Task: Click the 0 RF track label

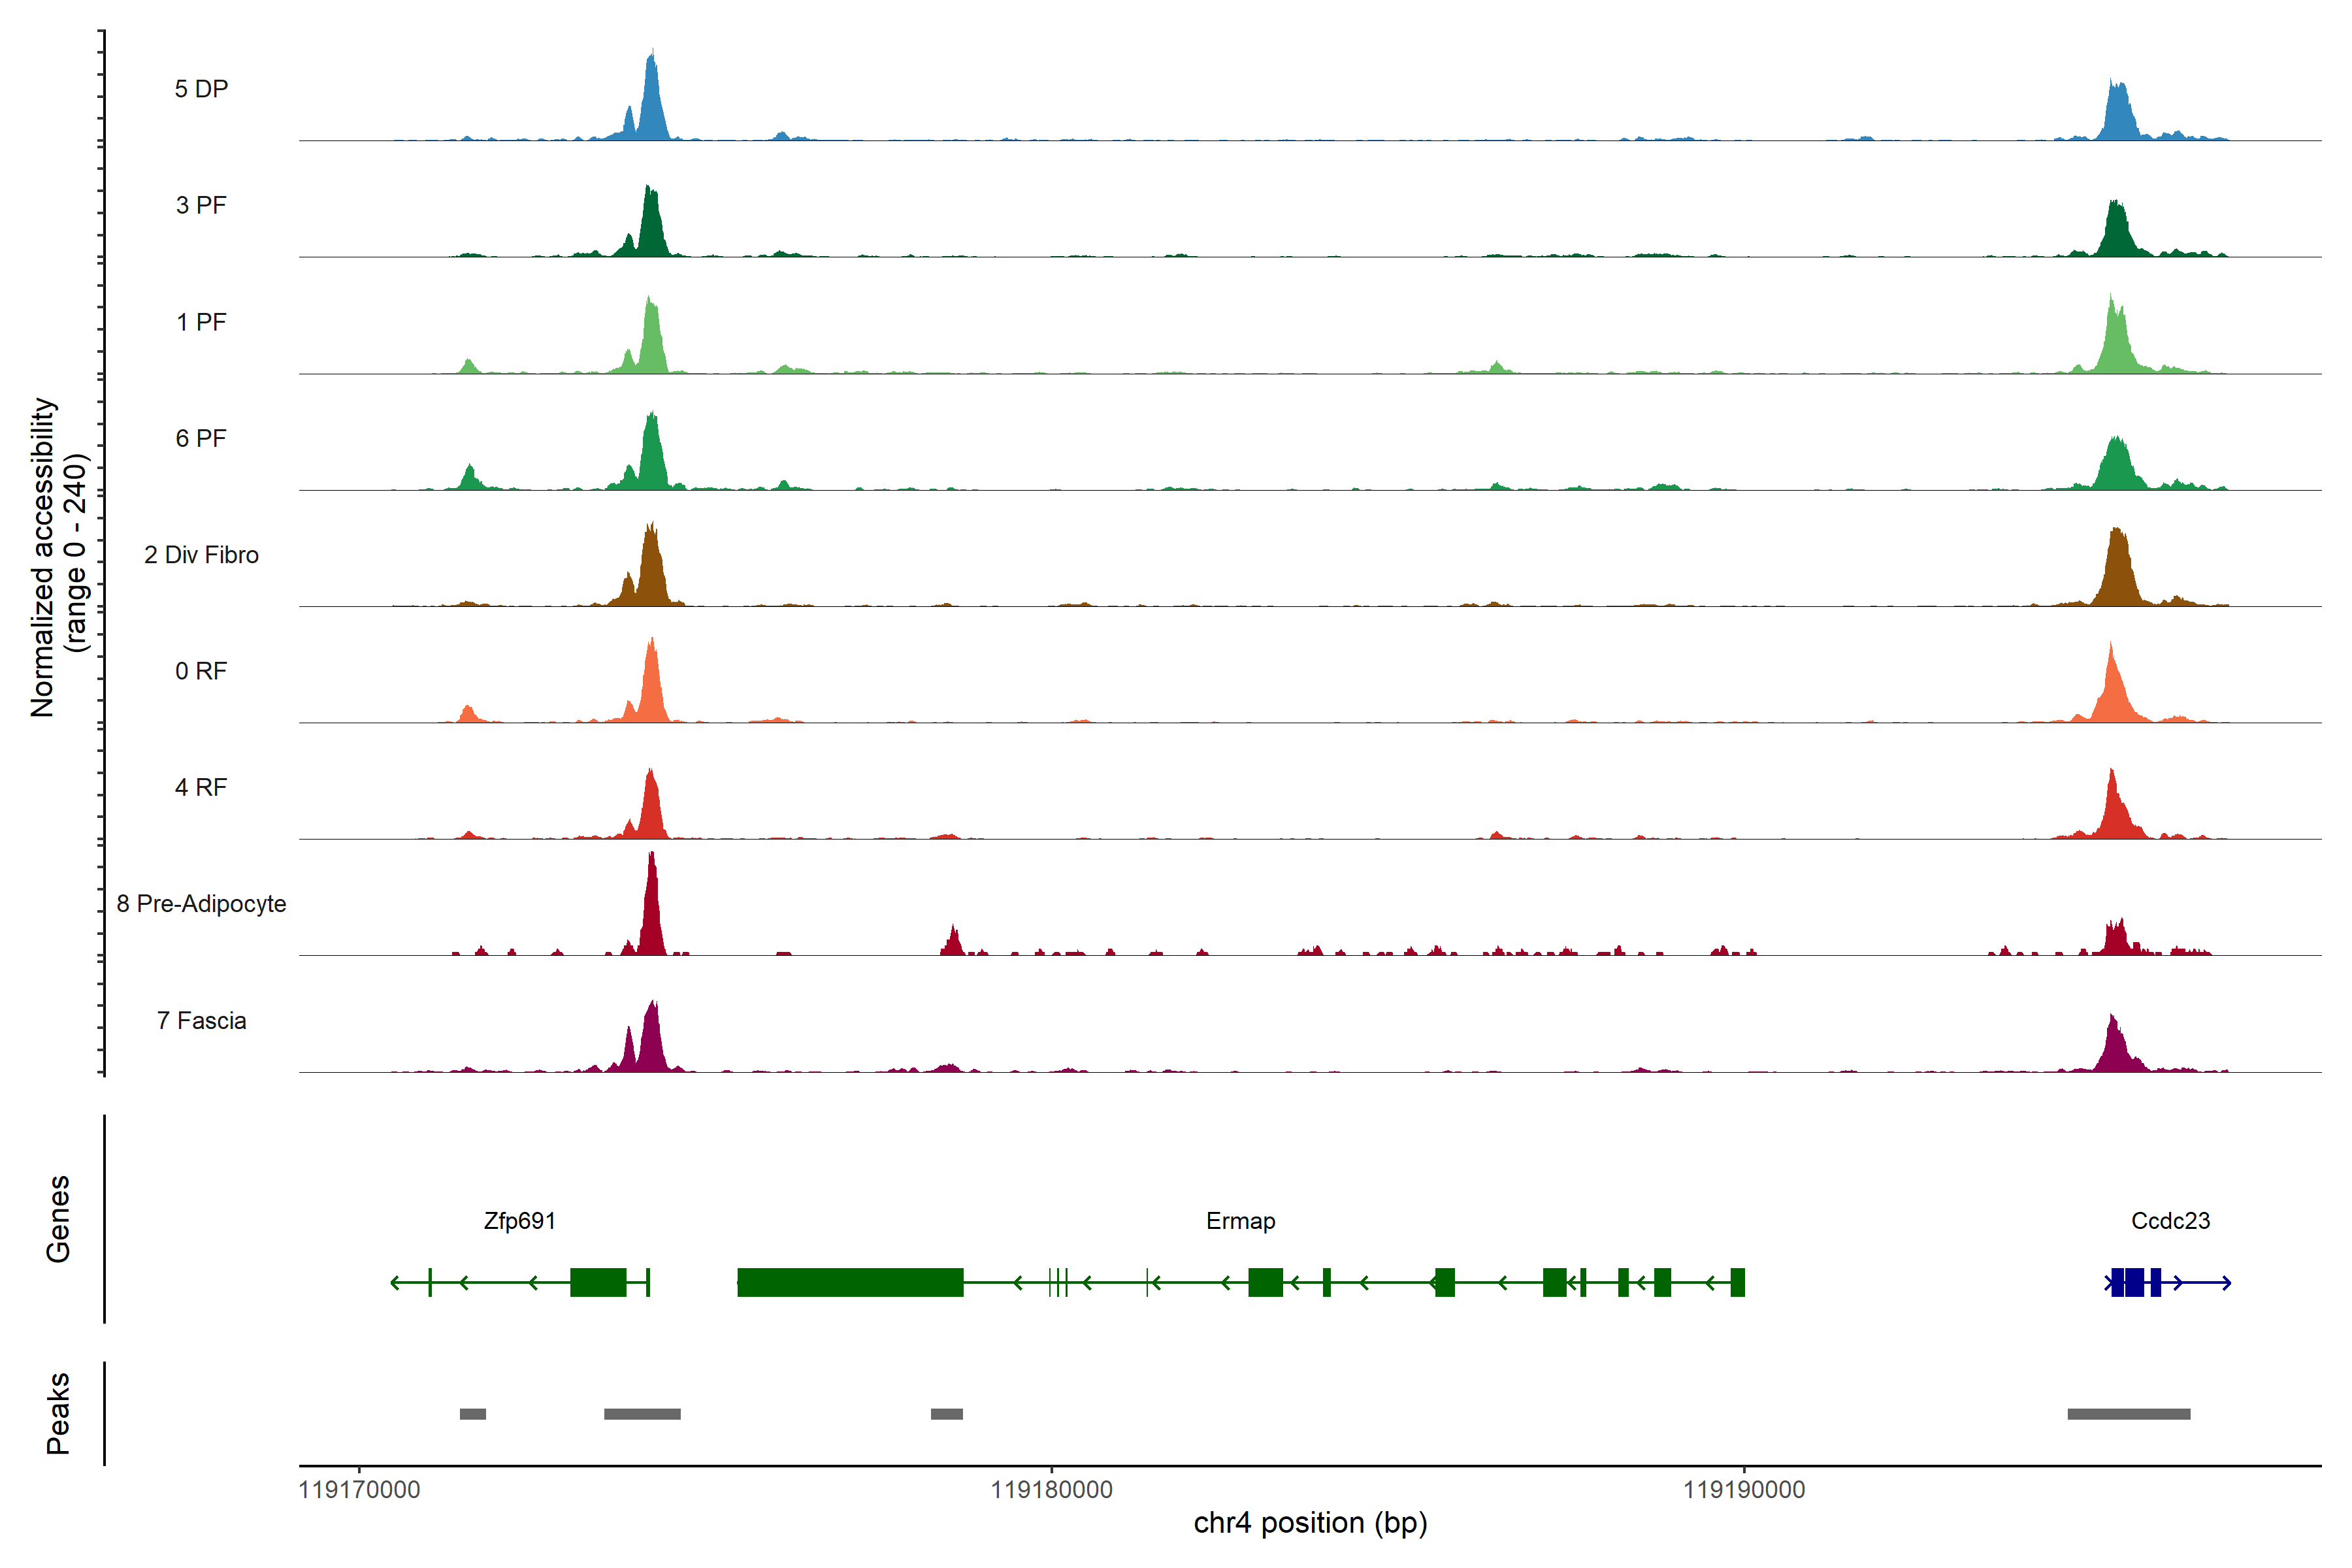Action: (201, 671)
